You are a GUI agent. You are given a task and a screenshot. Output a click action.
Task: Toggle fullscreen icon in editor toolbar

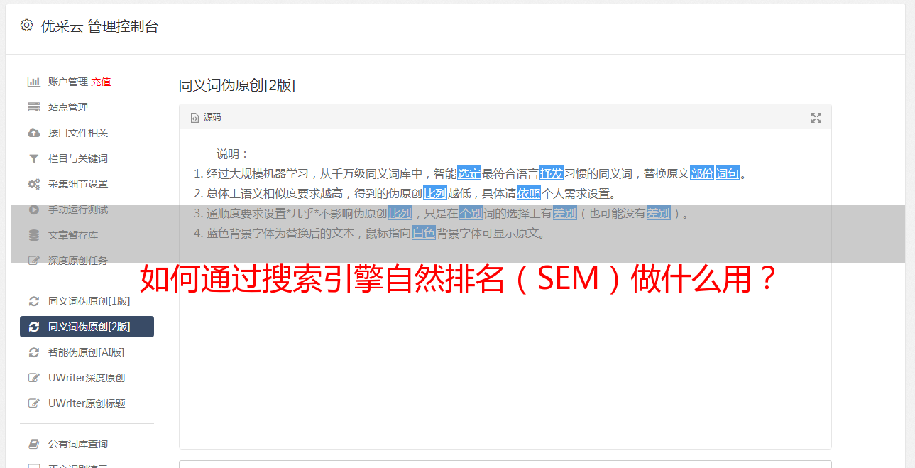pyautogui.click(x=816, y=118)
